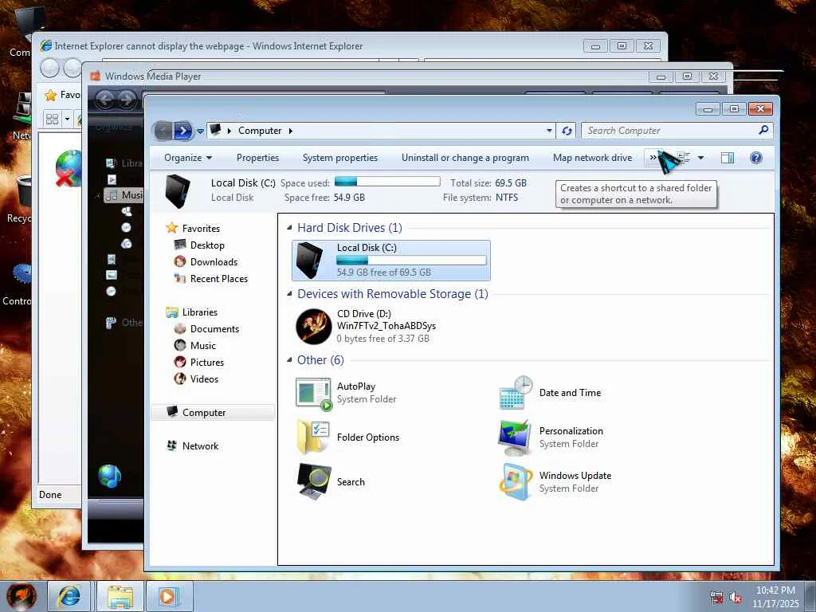The height and width of the screenshot is (612, 816).
Task: Select Favorites in the navigation pane
Action: [x=201, y=229]
